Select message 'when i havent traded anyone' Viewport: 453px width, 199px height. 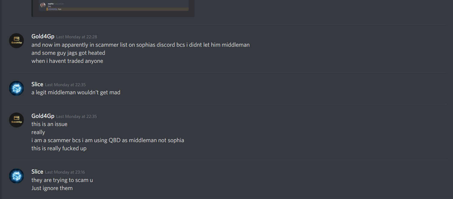pos(67,61)
